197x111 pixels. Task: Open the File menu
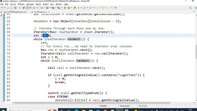pos(2,4)
